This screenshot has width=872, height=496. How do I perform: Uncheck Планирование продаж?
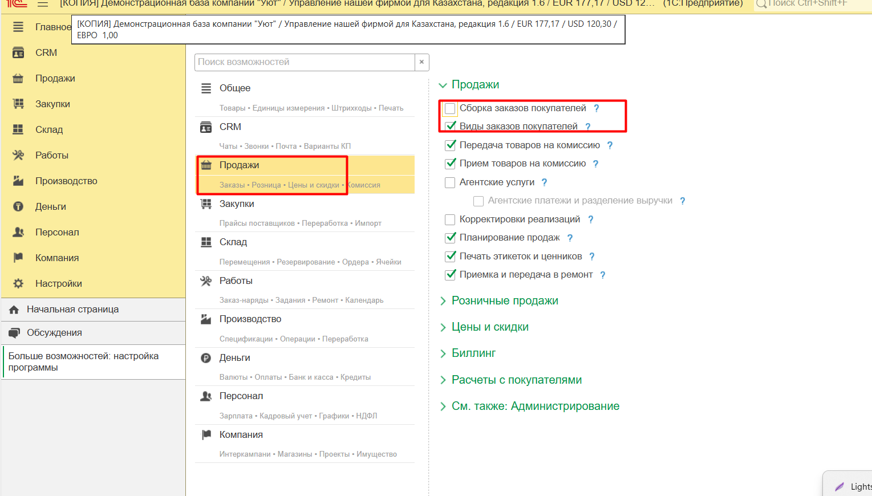(x=450, y=238)
